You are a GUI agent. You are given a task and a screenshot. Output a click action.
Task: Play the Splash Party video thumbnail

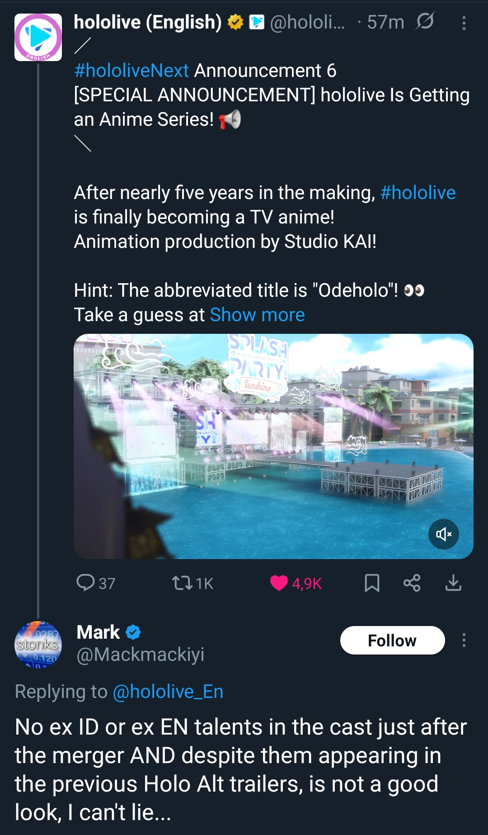tap(273, 446)
